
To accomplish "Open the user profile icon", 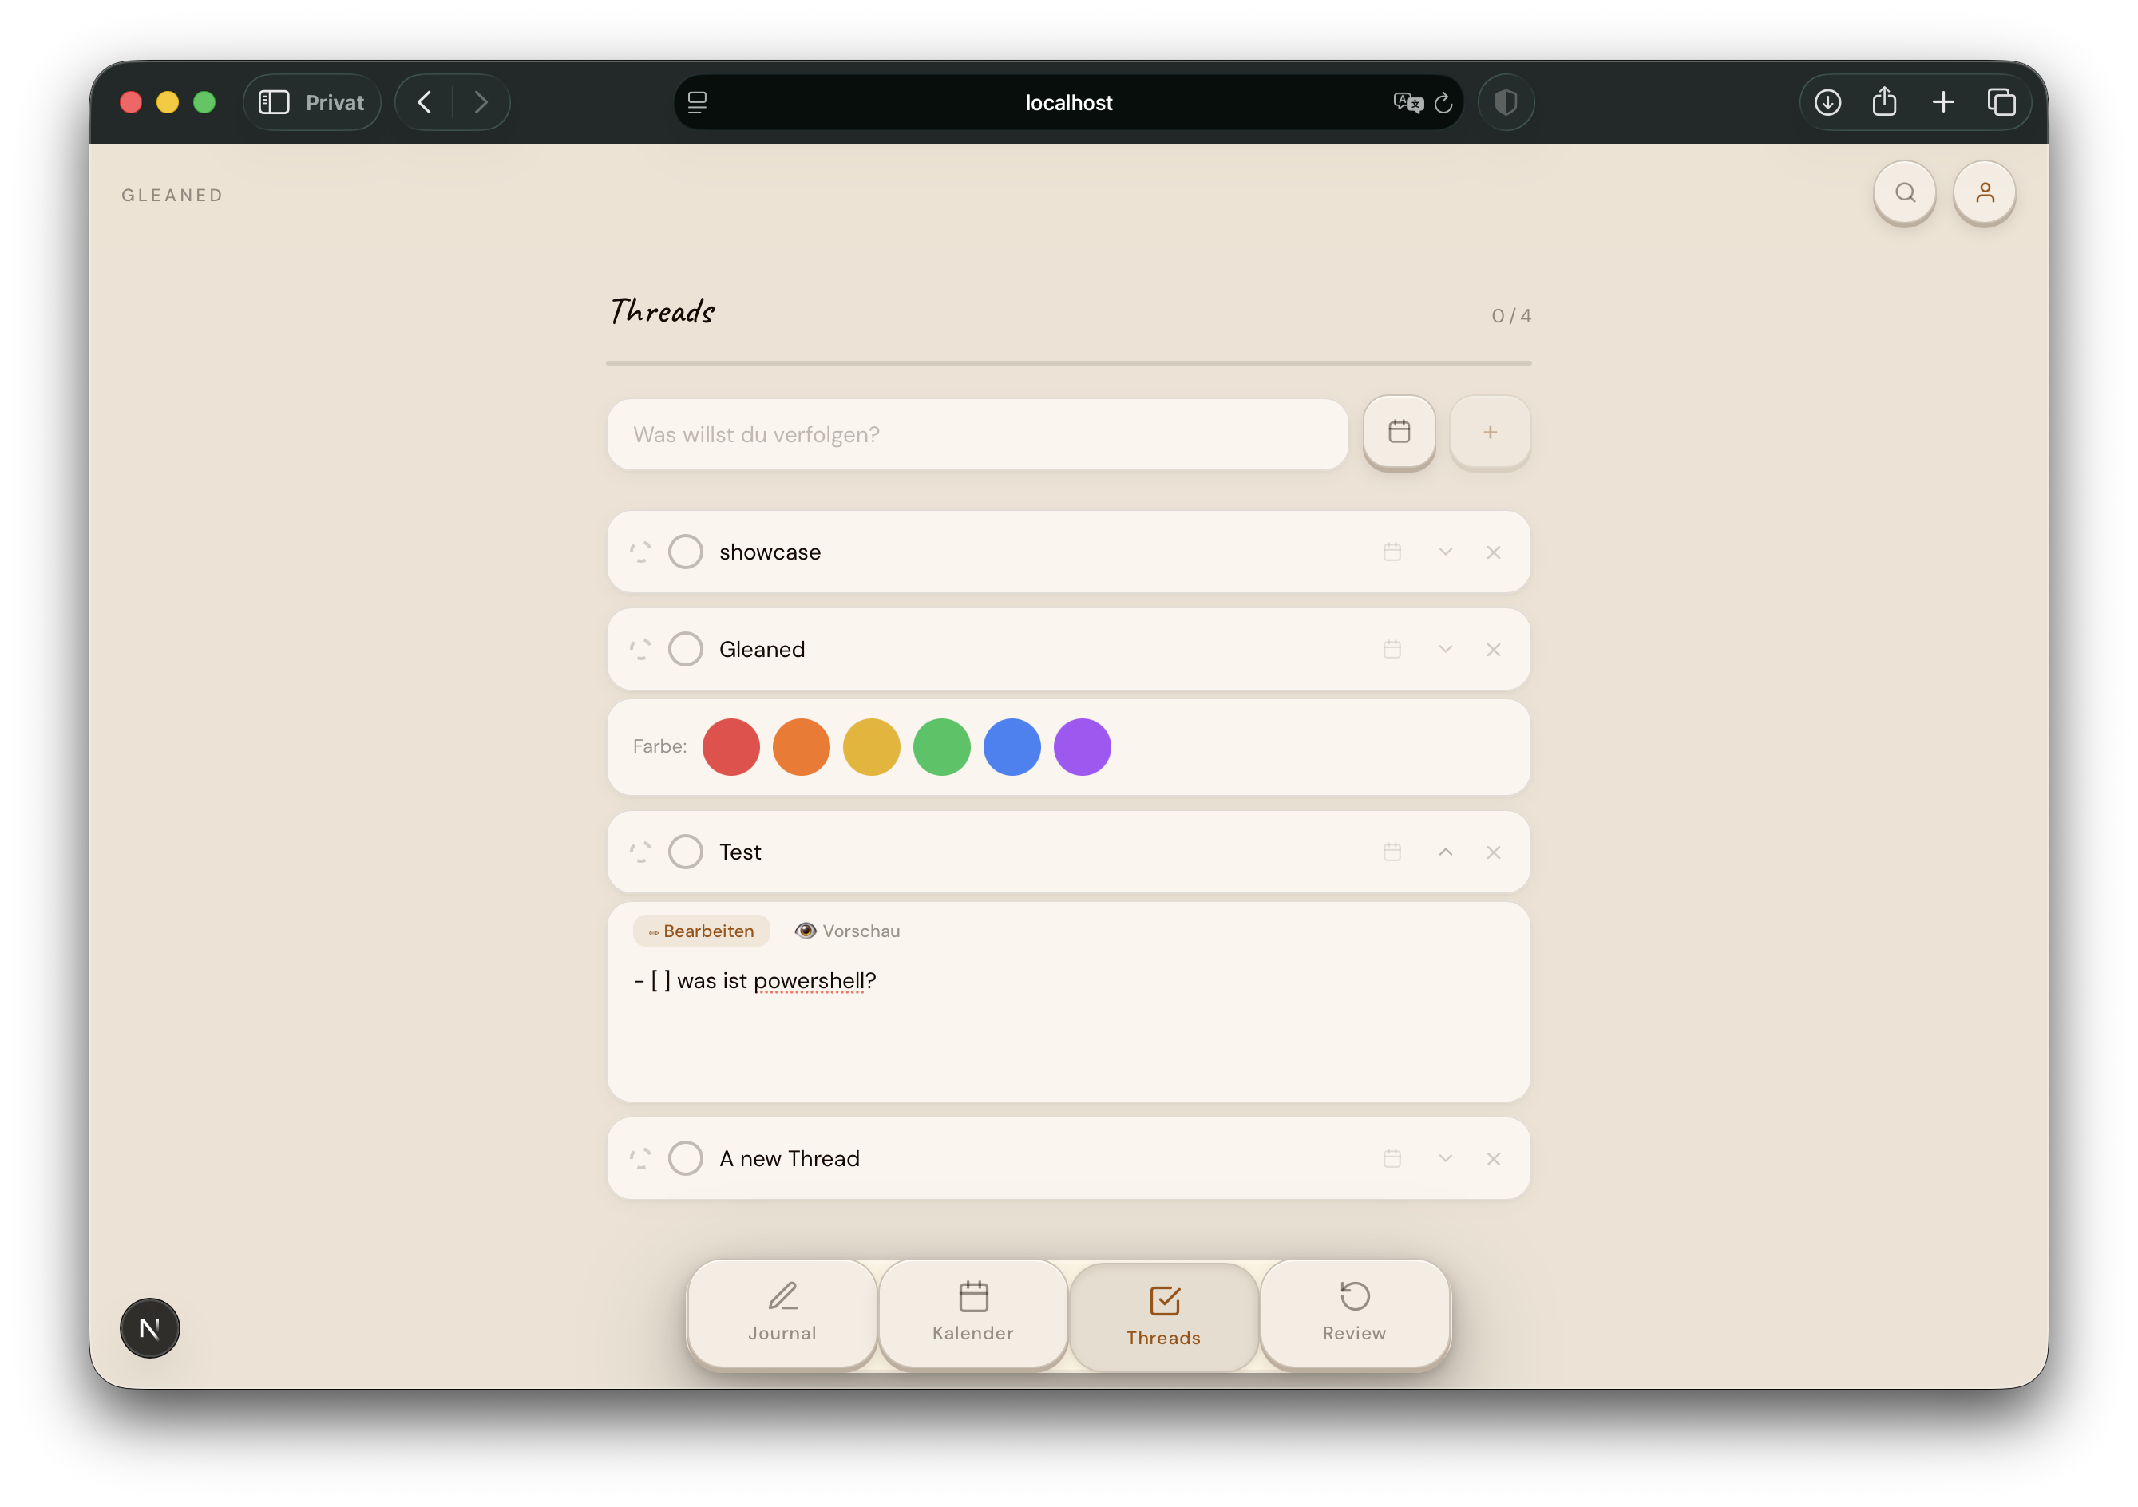I will (x=1985, y=192).
